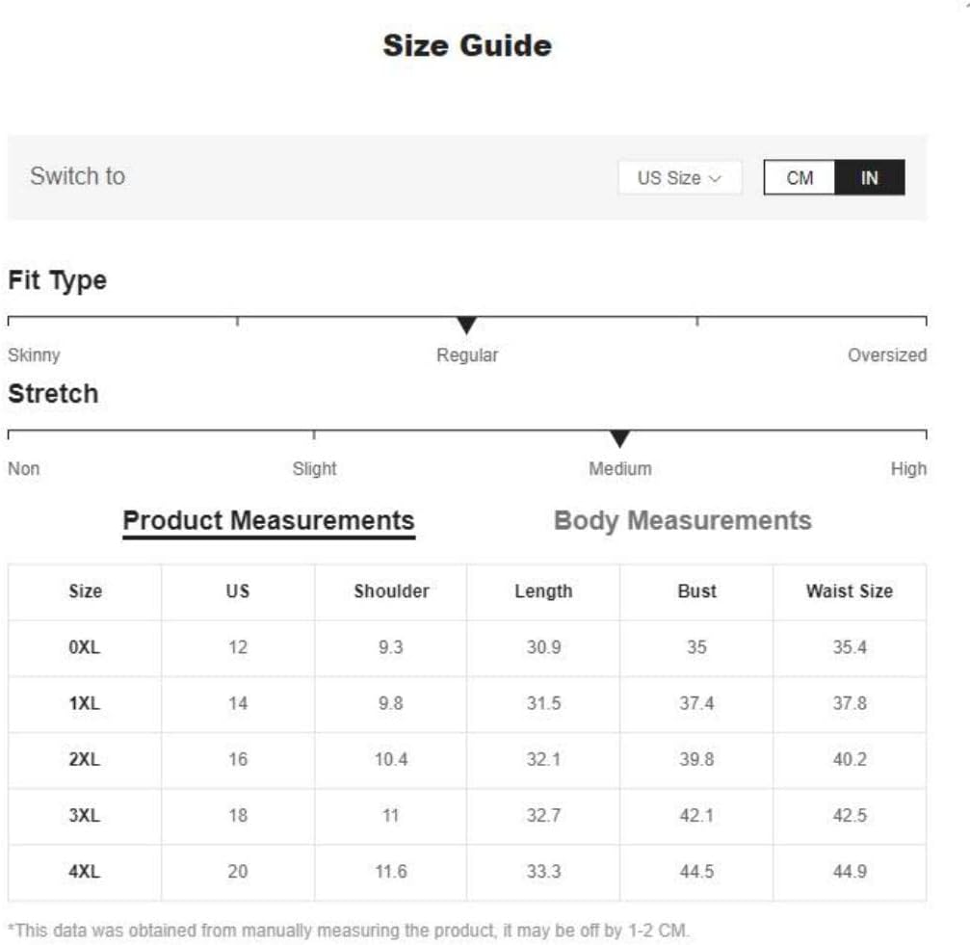The width and height of the screenshot is (970, 945).
Task: Click the US Size dropdown chevron
Action: (x=715, y=179)
